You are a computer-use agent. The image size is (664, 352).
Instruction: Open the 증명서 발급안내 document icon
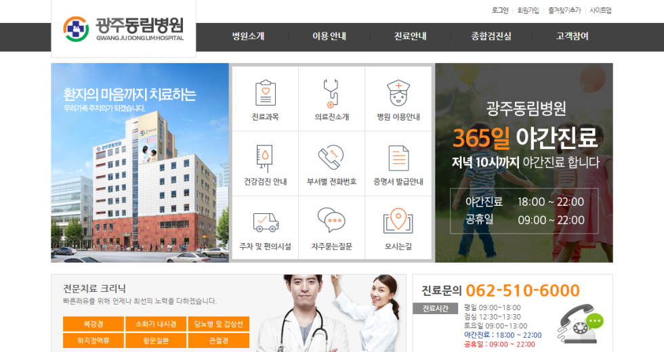[398, 158]
